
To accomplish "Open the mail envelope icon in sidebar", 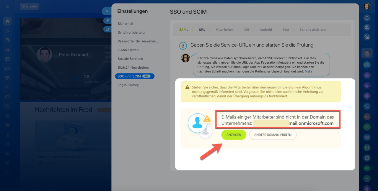I will coord(7,97).
